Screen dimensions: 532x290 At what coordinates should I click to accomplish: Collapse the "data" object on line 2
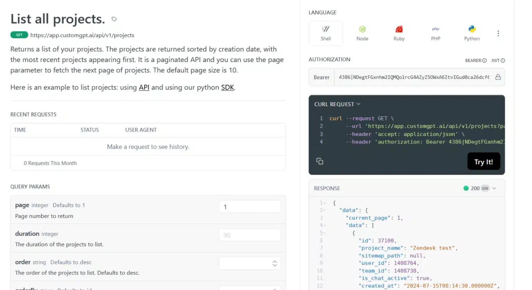(x=325, y=210)
